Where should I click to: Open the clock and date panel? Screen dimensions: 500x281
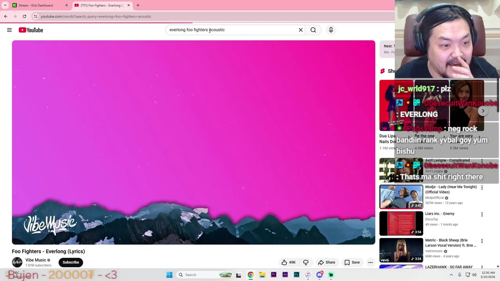488,275
